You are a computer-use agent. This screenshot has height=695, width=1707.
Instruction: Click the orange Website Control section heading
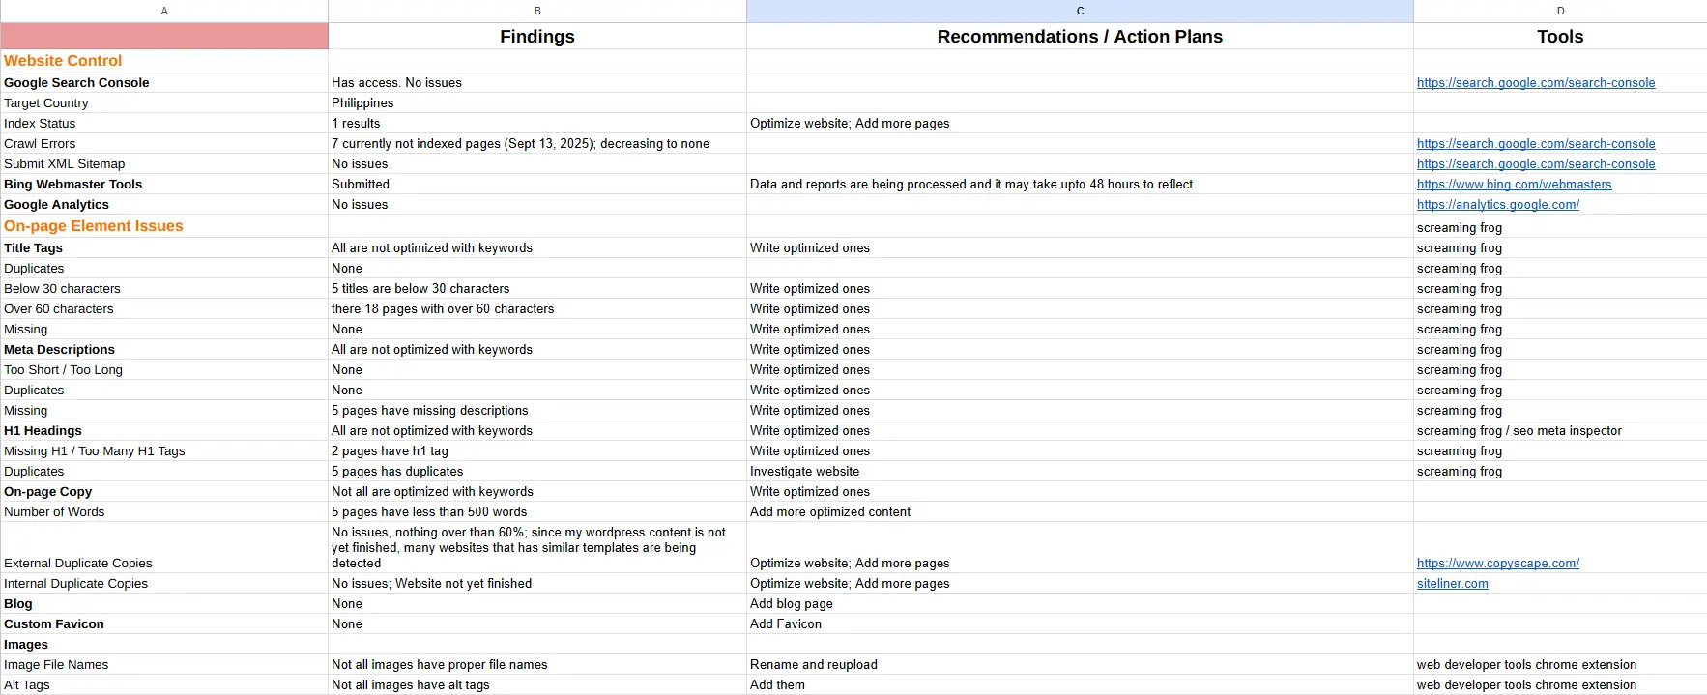point(63,61)
